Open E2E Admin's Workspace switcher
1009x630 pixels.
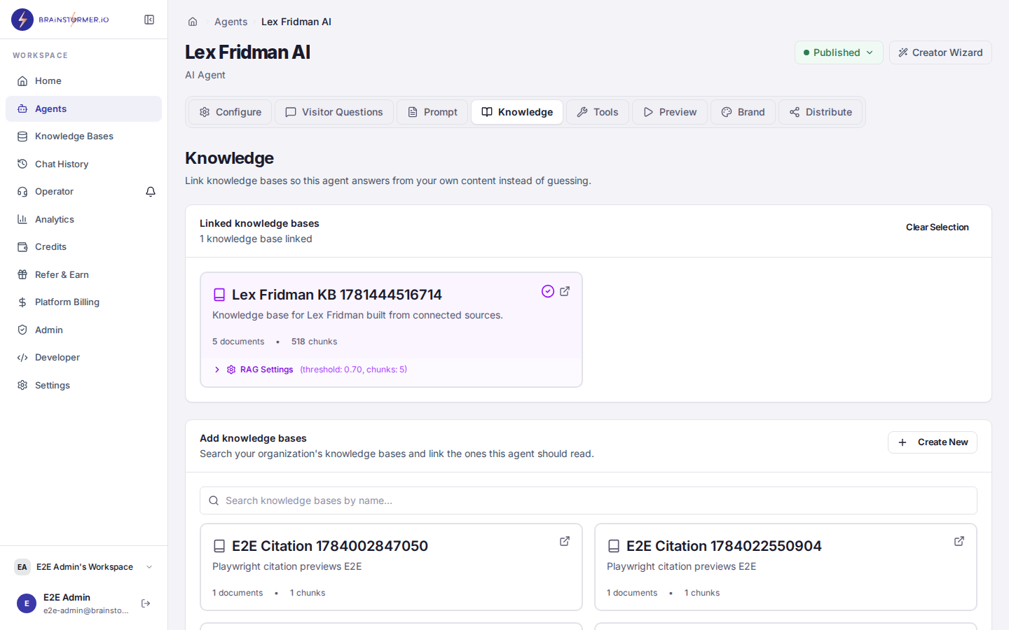(84, 567)
